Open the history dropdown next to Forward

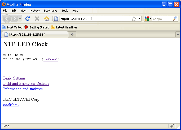[x=20, y=19]
